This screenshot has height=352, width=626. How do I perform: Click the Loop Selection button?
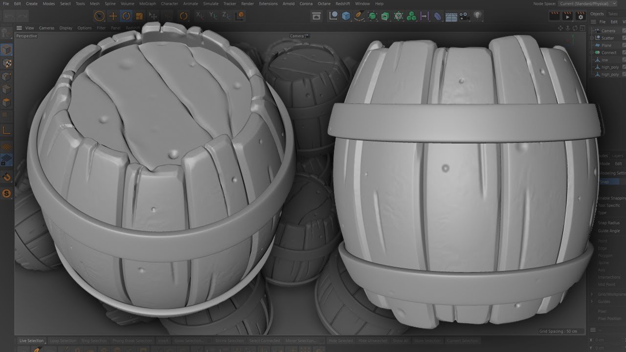point(63,341)
